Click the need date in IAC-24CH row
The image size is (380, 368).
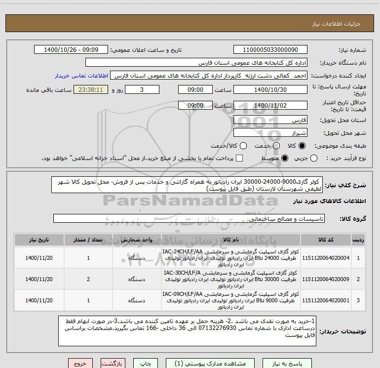pos(39,258)
